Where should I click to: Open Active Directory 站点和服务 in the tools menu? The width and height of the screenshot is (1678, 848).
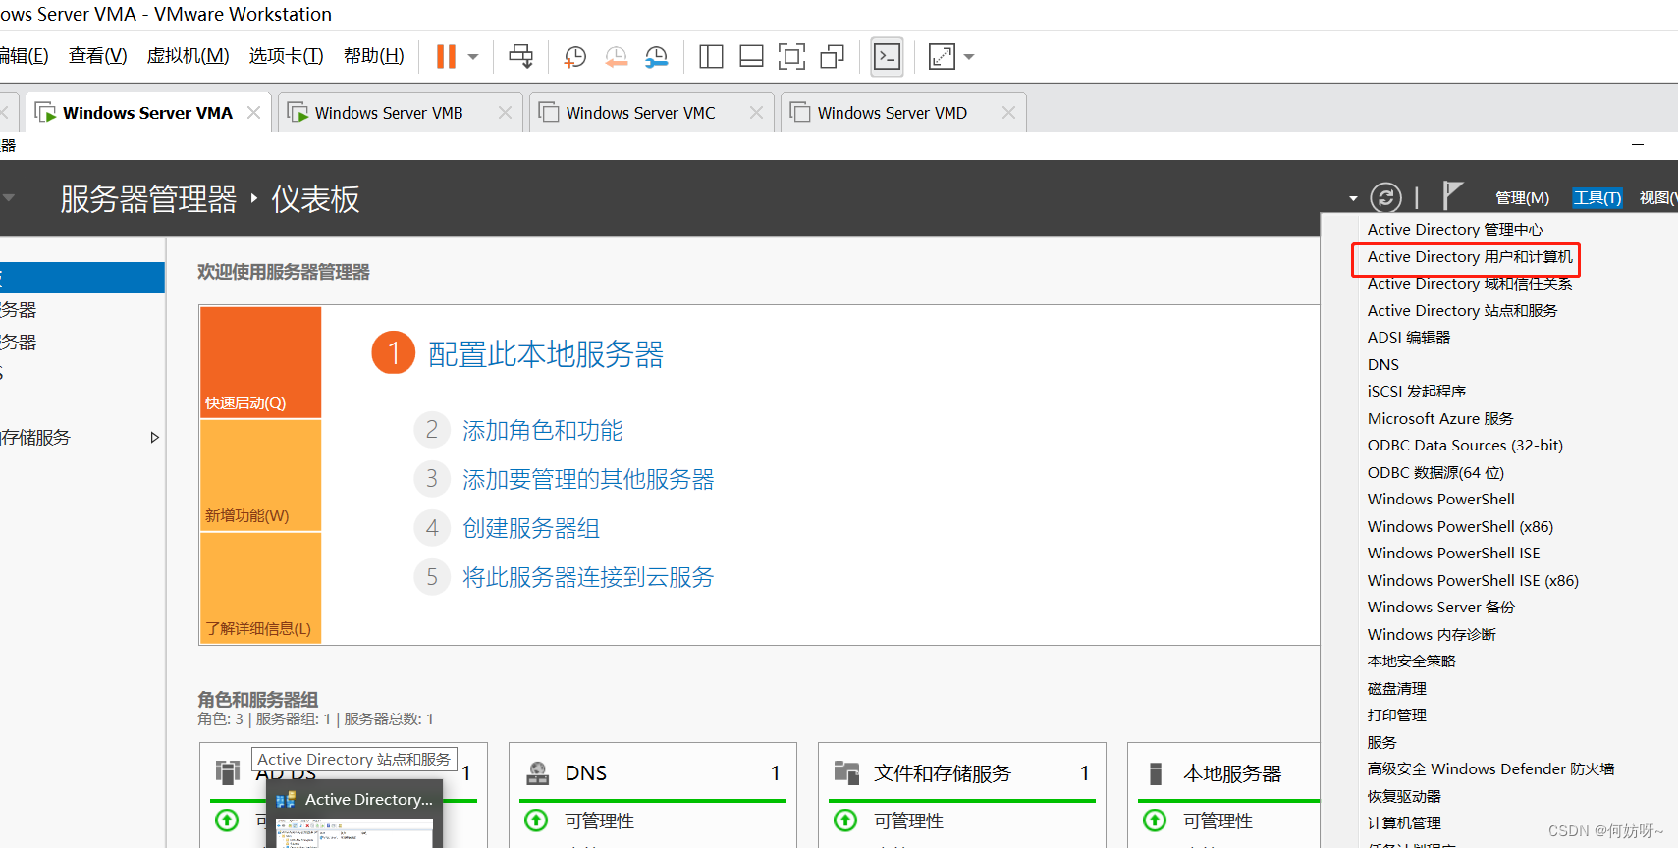pos(1462,311)
